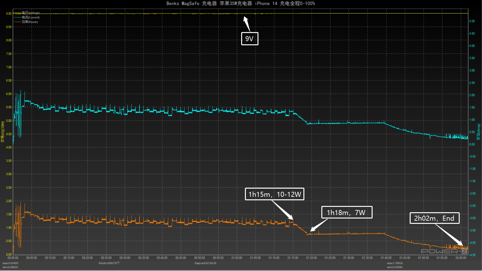
Task: Click the 01:20:00 time axis label
Action: coord(312,258)
